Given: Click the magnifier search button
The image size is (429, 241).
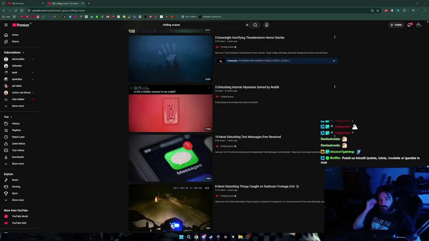Looking at the screenshot, I should 255,25.
